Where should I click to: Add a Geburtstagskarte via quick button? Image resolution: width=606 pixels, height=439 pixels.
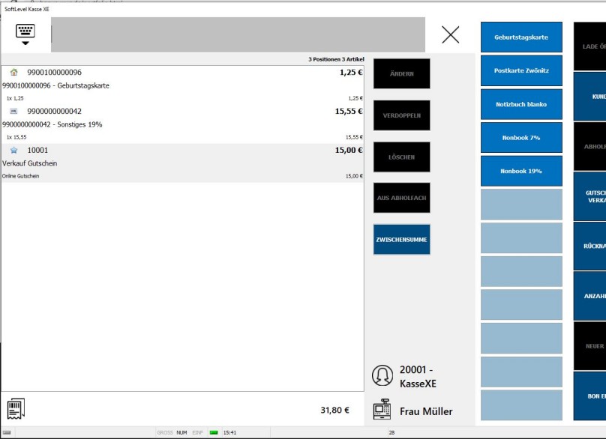(x=521, y=37)
